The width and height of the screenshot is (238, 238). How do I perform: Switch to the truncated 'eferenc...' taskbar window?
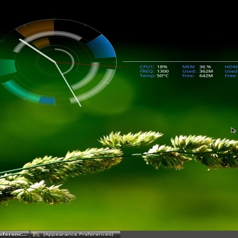pos(14,234)
